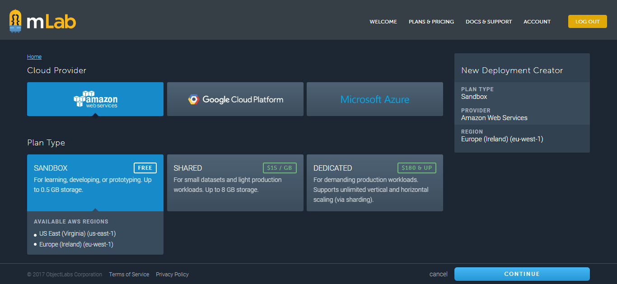617x284 pixels.
Task: Select Amazon Web Services provider card
Action: point(95,99)
